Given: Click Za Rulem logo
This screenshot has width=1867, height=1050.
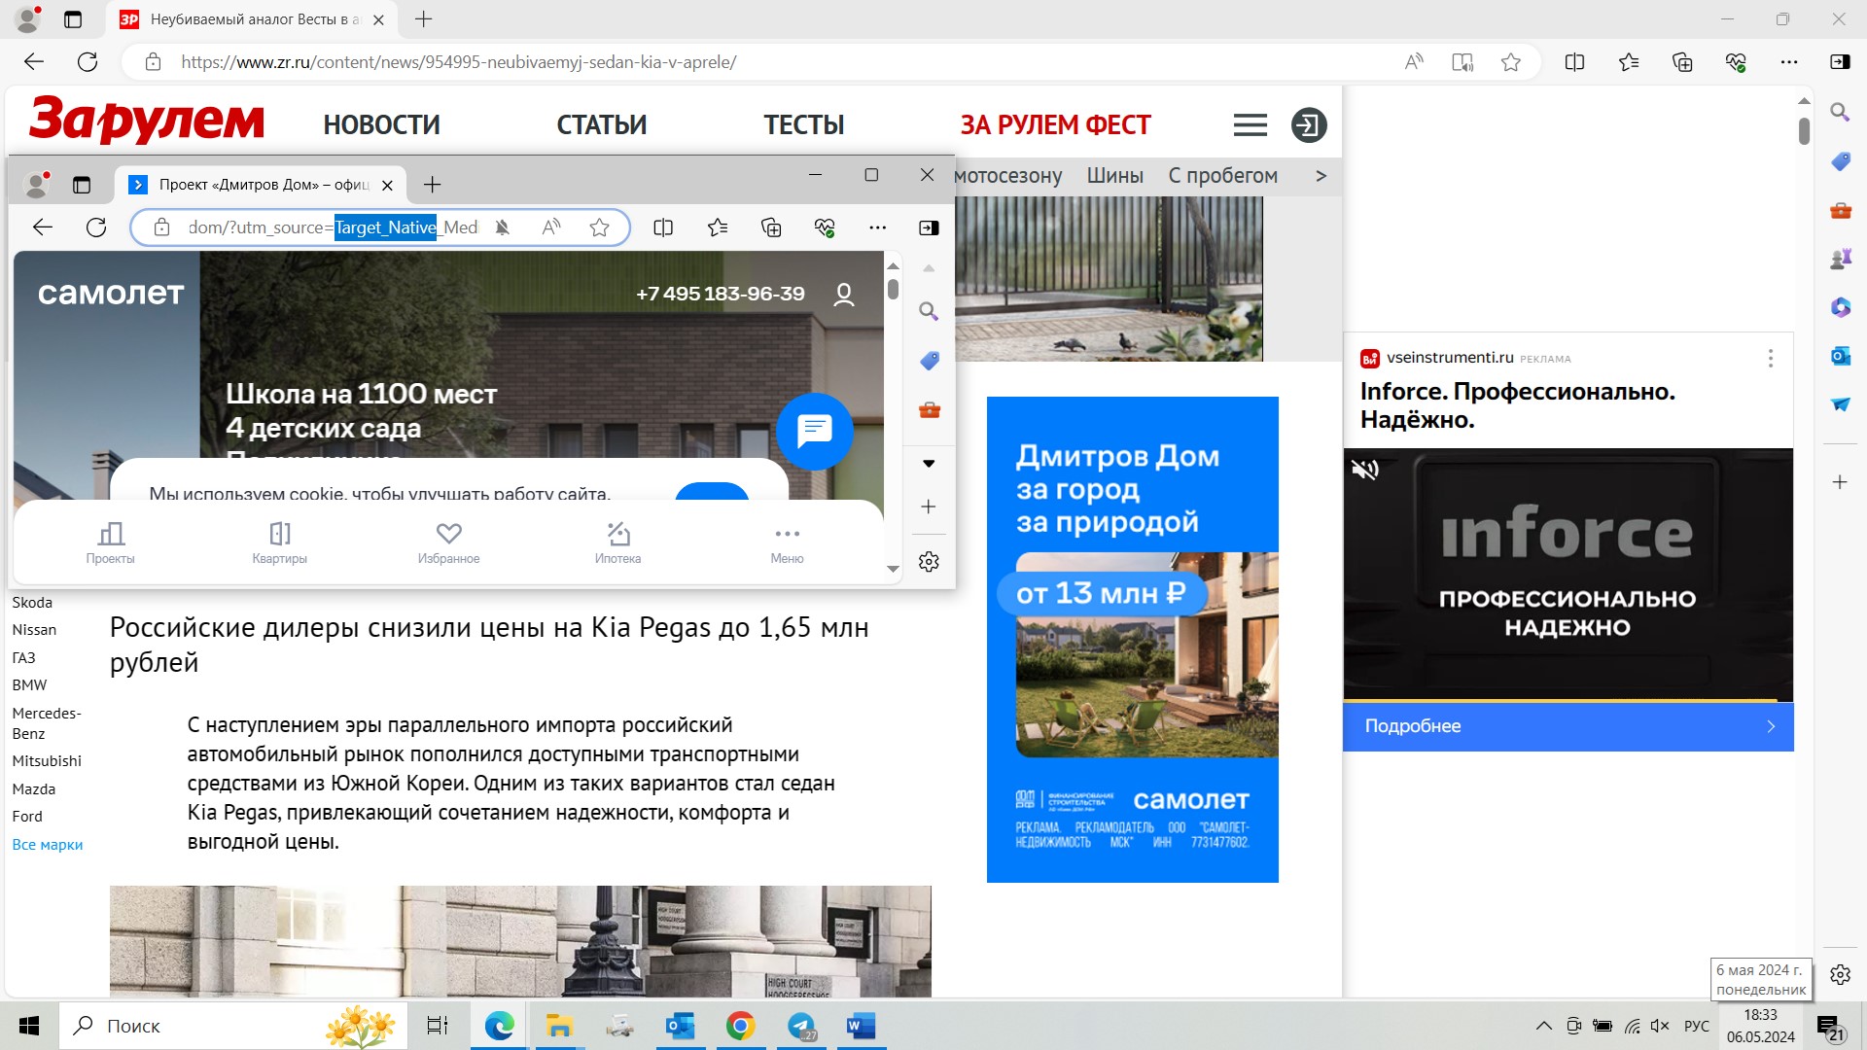Looking at the screenshot, I should pos(146,122).
